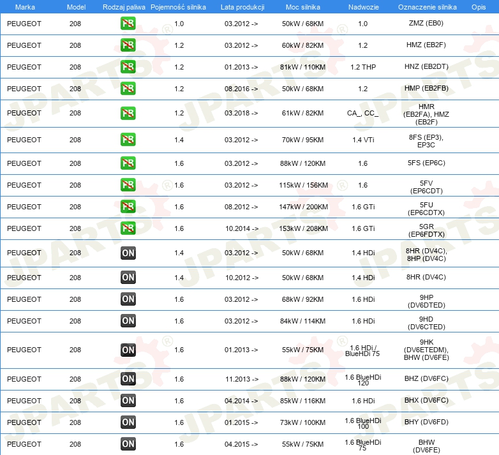Select the engine code 9HD (DV6CTED)
Screen dimensions: 499x455
tap(426, 323)
